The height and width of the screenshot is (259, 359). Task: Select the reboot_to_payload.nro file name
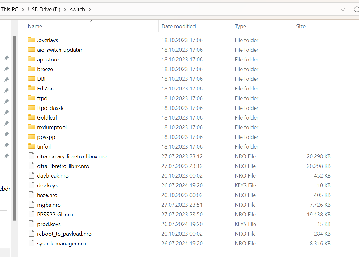64,234
